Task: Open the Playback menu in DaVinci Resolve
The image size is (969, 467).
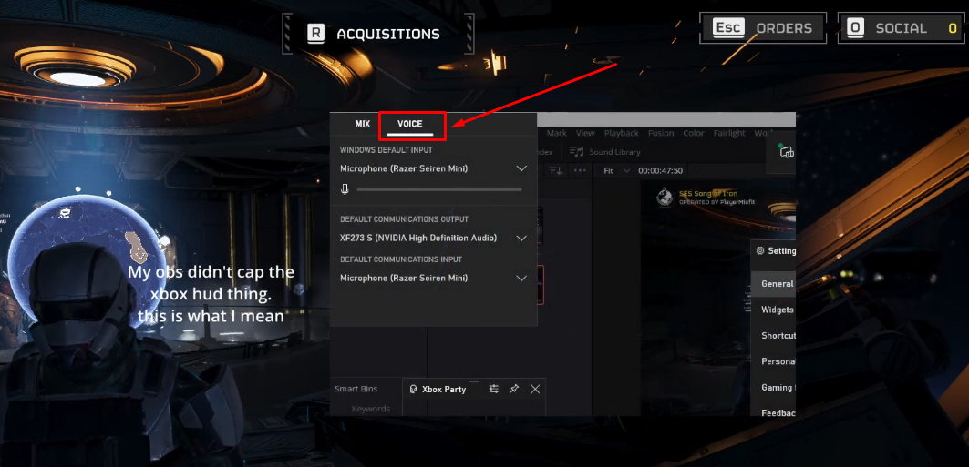Action: [621, 133]
